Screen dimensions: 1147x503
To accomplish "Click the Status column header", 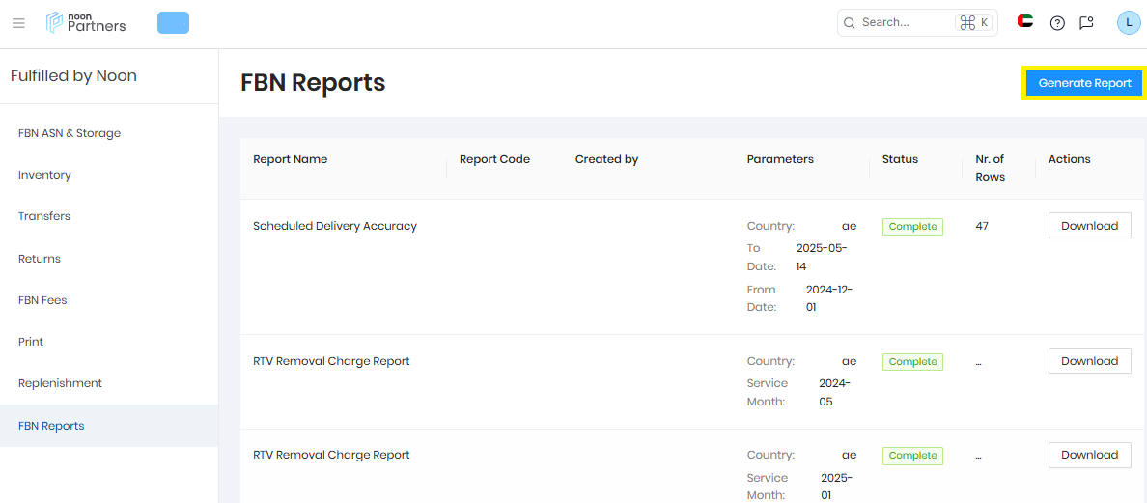I will coord(900,159).
